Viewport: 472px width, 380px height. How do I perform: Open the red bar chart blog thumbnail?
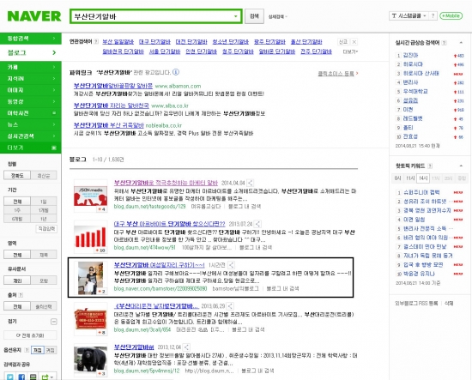(x=90, y=237)
